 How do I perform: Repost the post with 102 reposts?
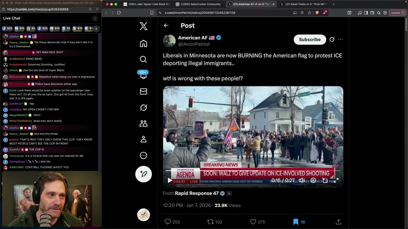pyautogui.click(x=215, y=222)
